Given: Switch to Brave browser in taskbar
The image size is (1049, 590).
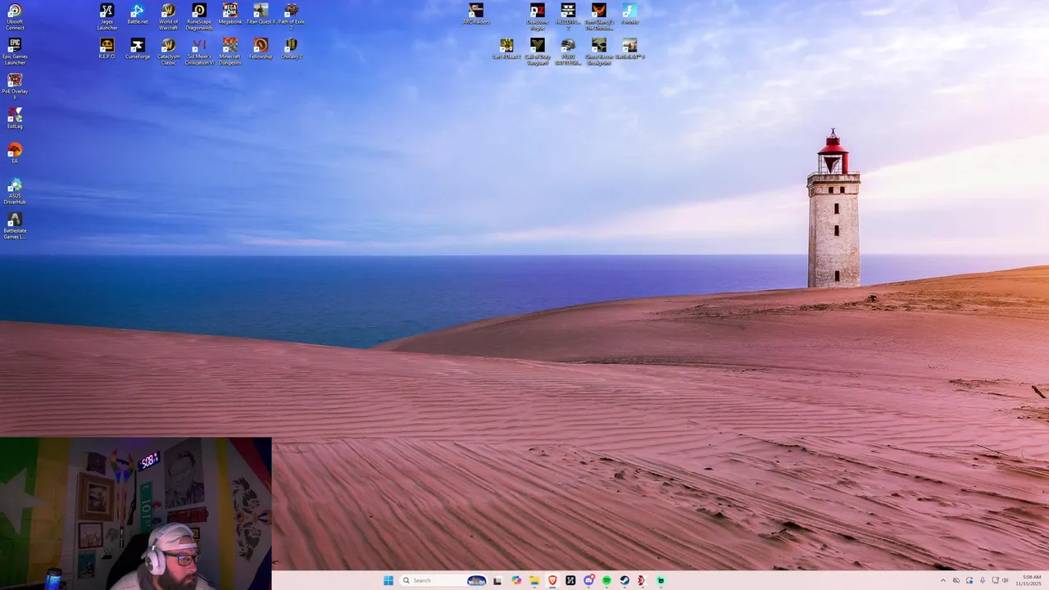Looking at the screenshot, I should point(552,580).
